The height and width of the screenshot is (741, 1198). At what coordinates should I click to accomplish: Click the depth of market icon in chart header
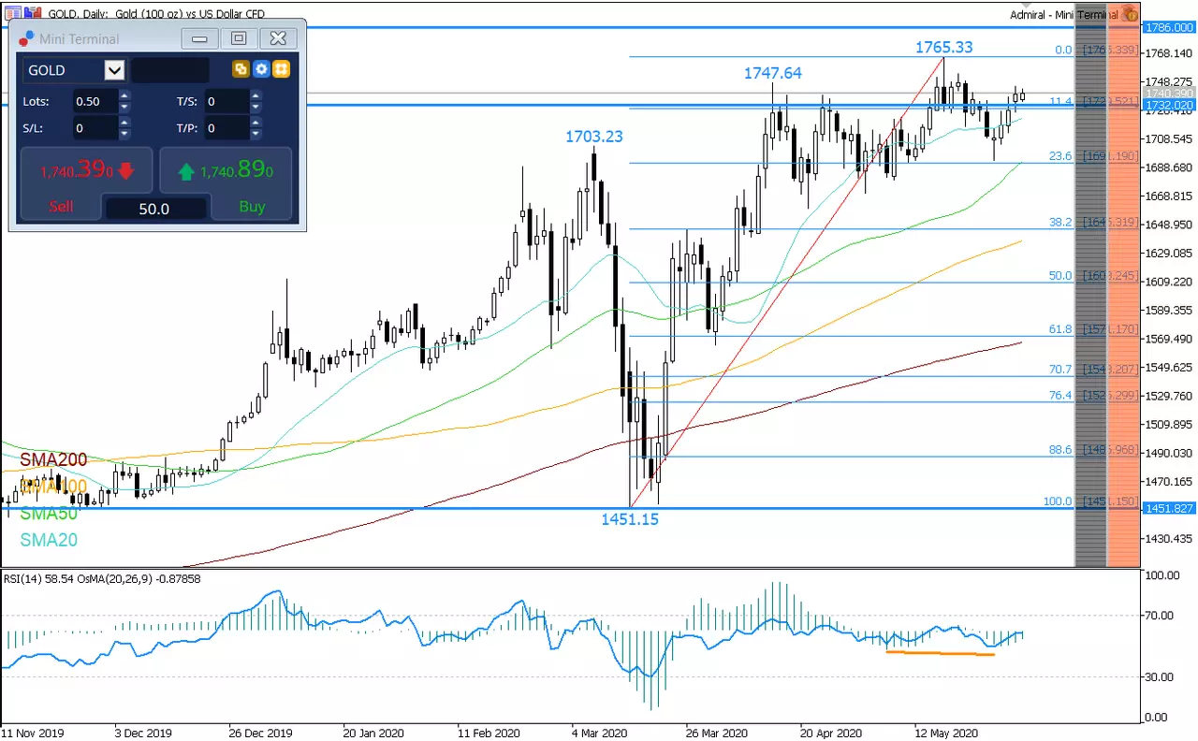(33, 14)
